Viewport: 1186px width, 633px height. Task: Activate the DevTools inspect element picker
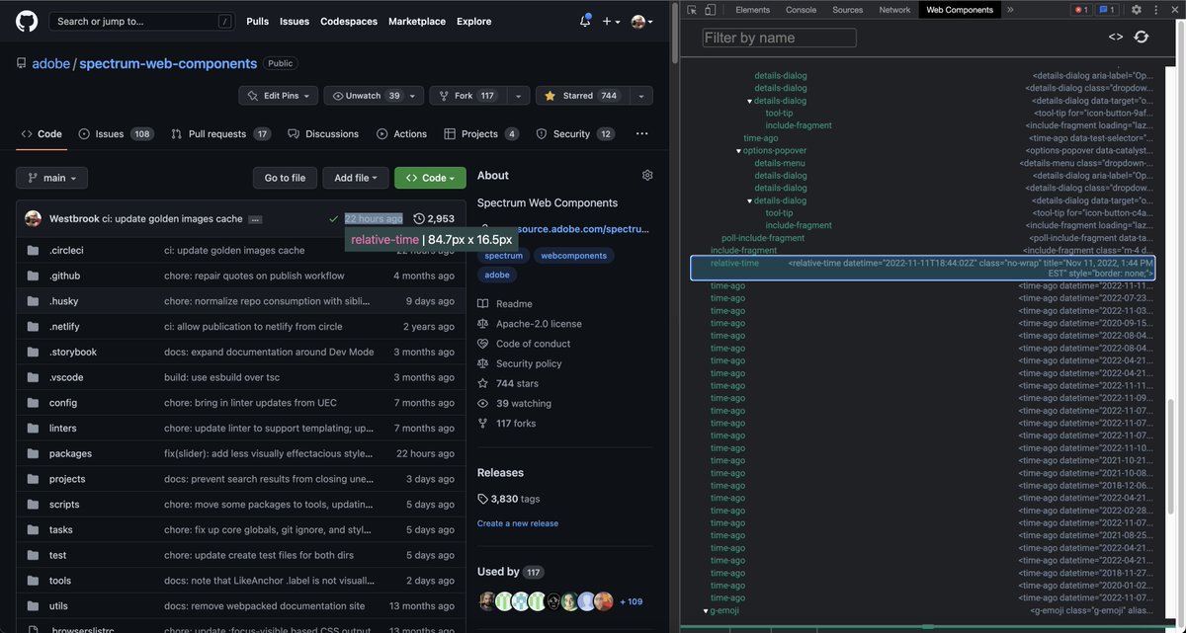tap(692, 10)
